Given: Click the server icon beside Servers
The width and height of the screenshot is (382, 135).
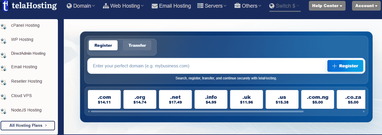Looking at the screenshot, I should [200, 6].
